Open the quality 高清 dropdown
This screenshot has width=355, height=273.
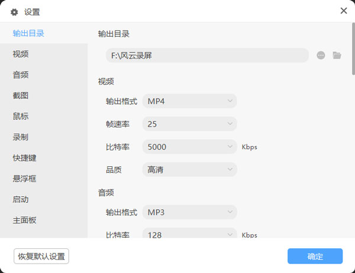(189, 170)
